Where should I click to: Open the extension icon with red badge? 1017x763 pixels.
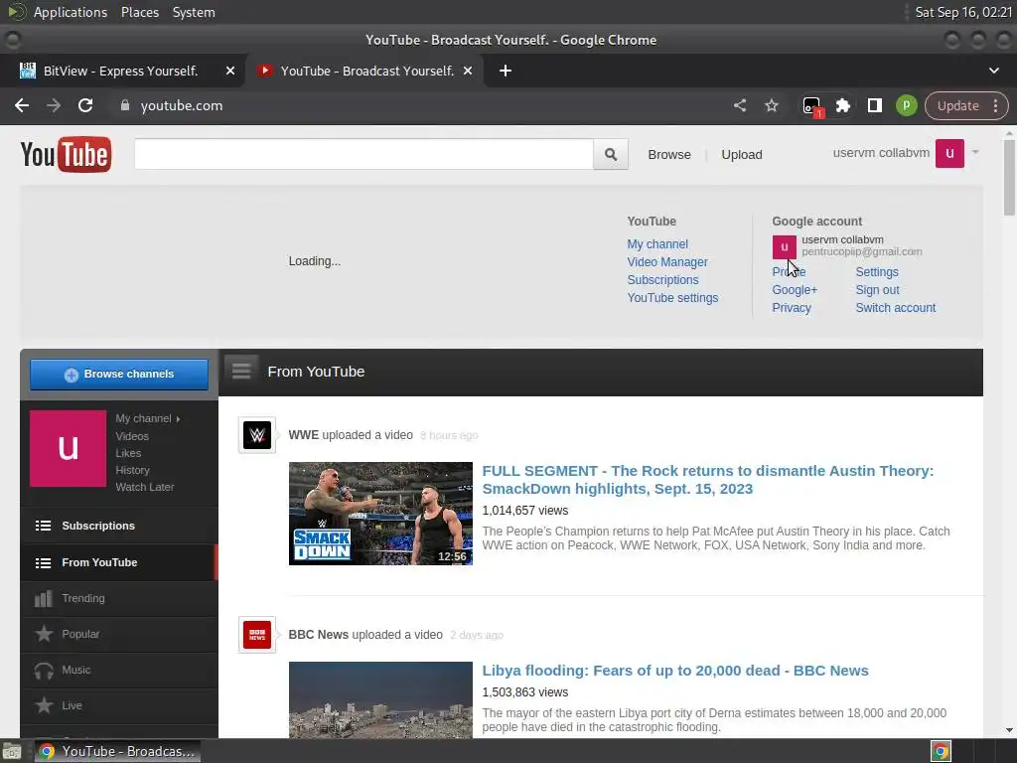click(812, 106)
